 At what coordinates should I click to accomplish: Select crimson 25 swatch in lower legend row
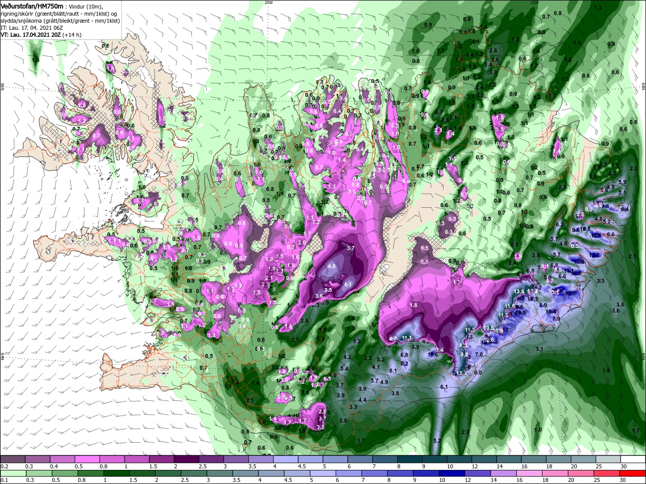(x=606, y=473)
